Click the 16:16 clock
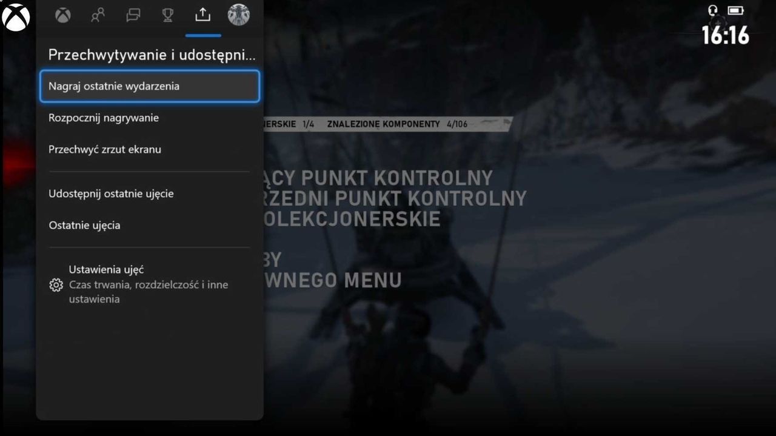The width and height of the screenshot is (776, 436). pyautogui.click(x=726, y=35)
